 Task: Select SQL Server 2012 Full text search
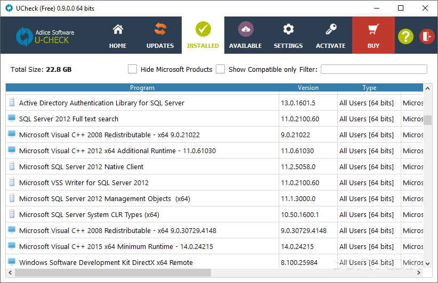69,119
